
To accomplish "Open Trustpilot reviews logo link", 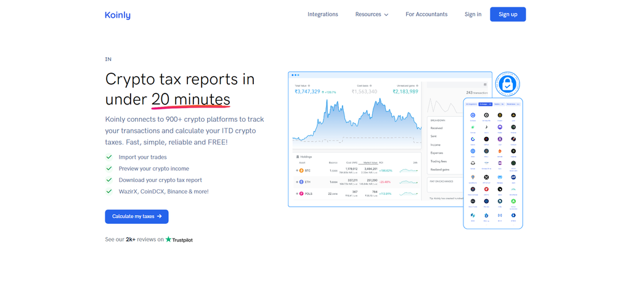I will [x=179, y=239].
